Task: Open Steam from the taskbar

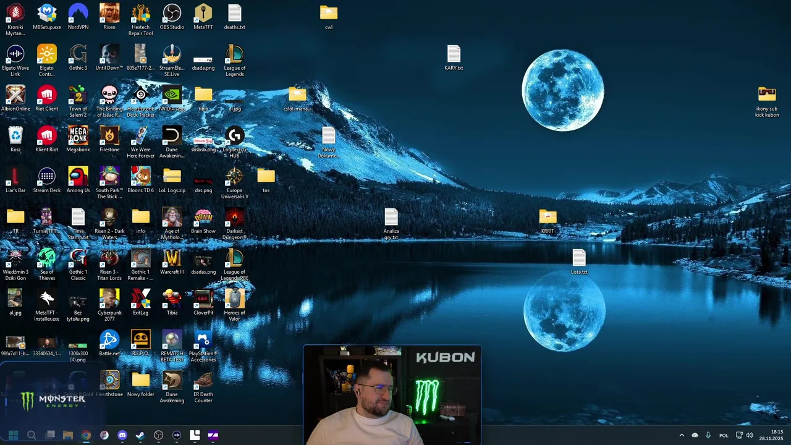Action: click(140, 435)
